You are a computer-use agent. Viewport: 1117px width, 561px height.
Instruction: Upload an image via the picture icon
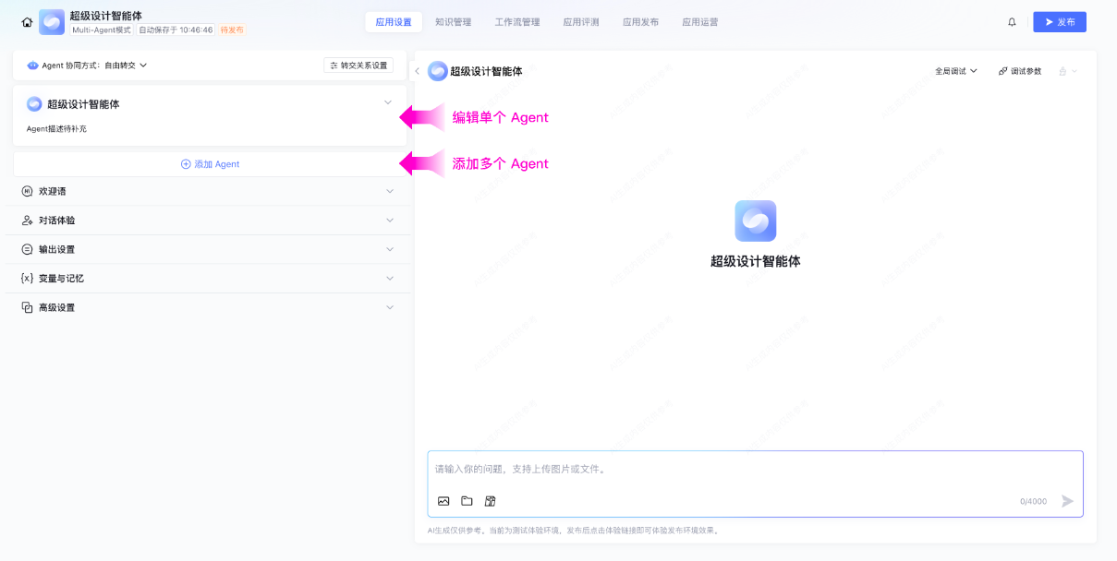[x=443, y=501]
